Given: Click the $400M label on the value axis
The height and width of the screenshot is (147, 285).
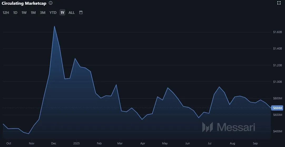Looking at the screenshot, I should [x=278, y=131].
